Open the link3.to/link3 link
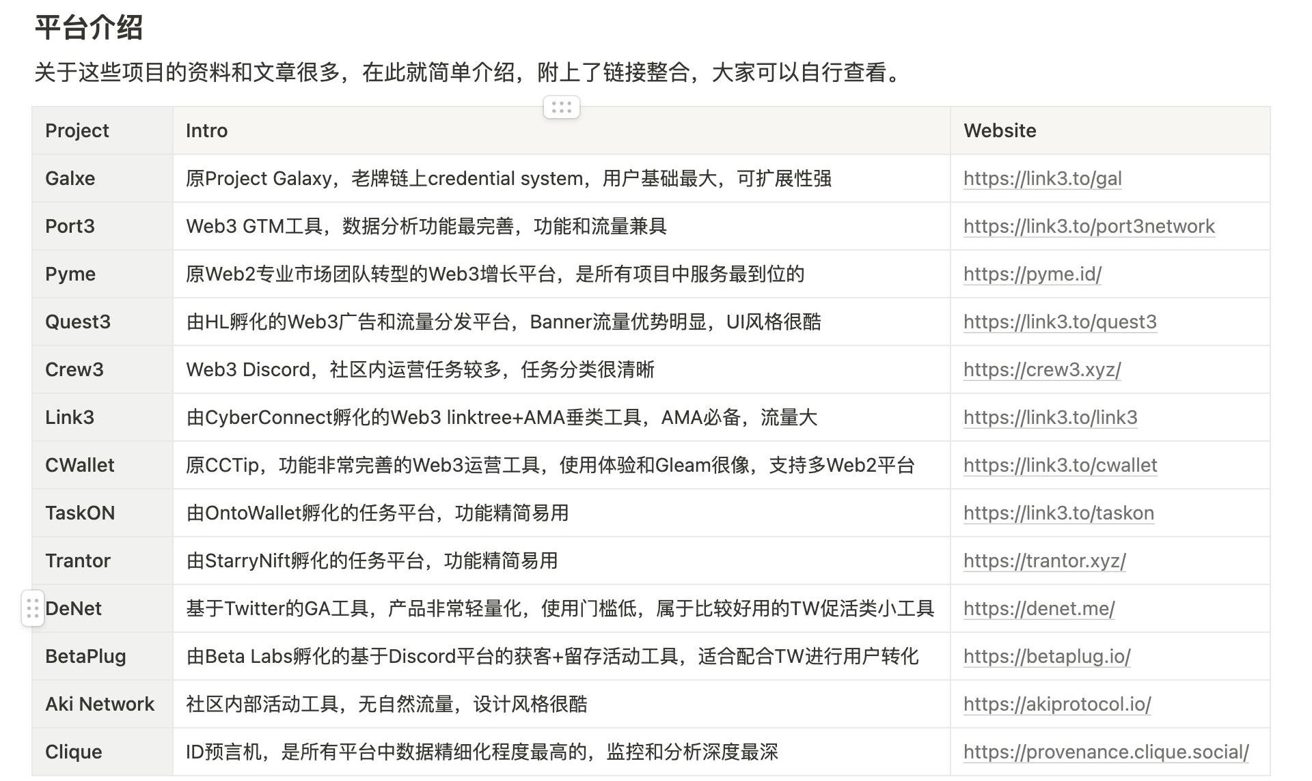Viewport: 1312px width, 781px height. [x=1050, y=417]
